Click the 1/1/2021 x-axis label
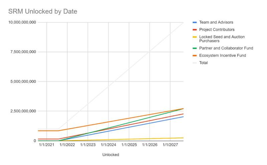 46,145
